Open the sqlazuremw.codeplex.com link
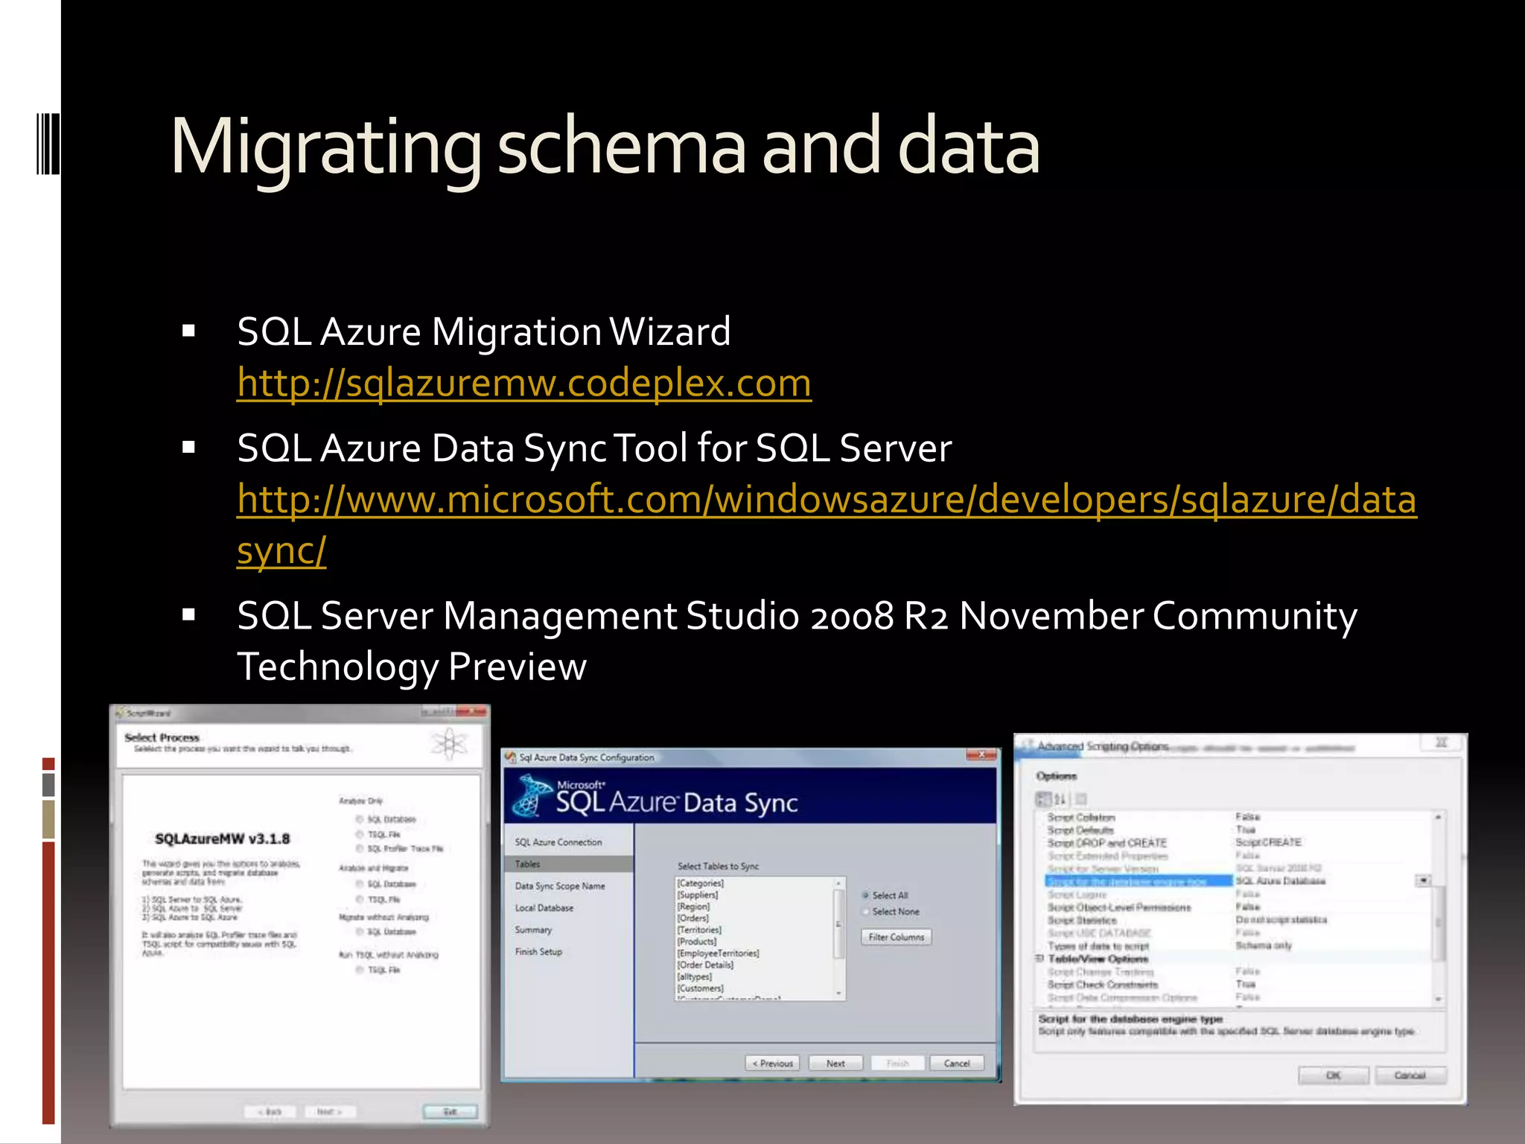1525x1144 pixels. (524, 383)
